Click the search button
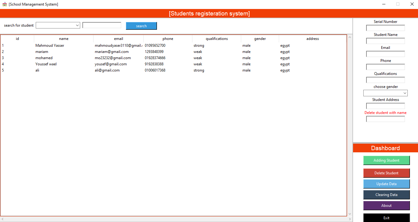418x222 pixels. click(x=141, y=25)
